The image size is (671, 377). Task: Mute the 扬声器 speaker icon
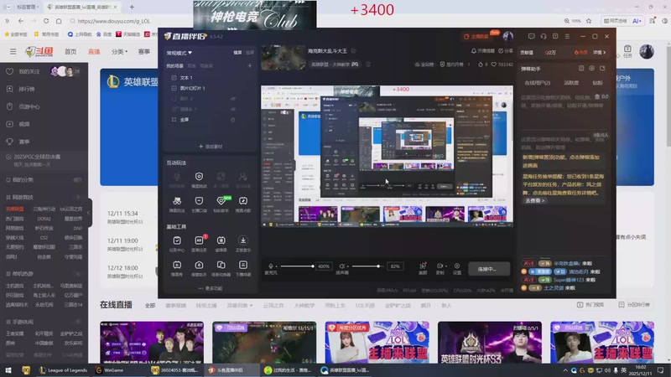[x=341, y=266]
